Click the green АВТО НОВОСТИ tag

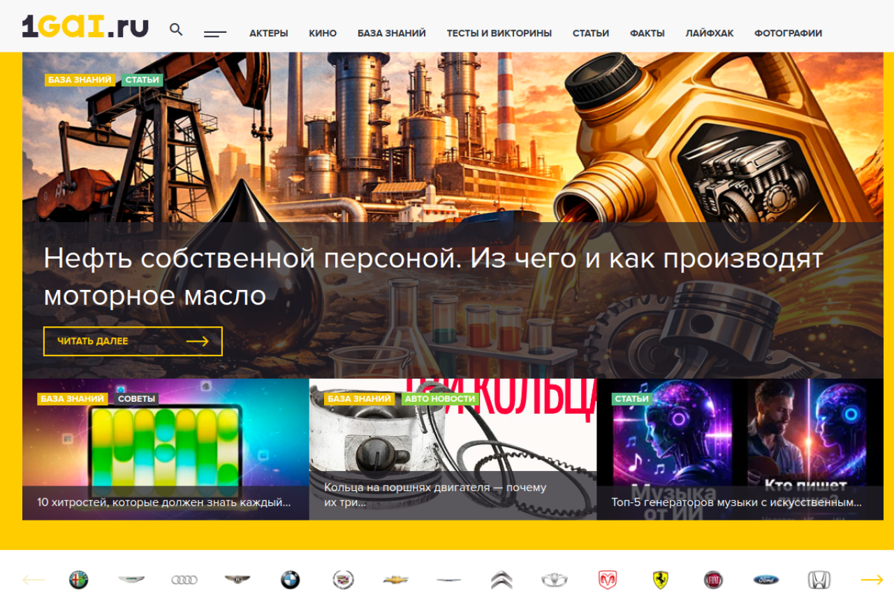click(x=439, y=399)
